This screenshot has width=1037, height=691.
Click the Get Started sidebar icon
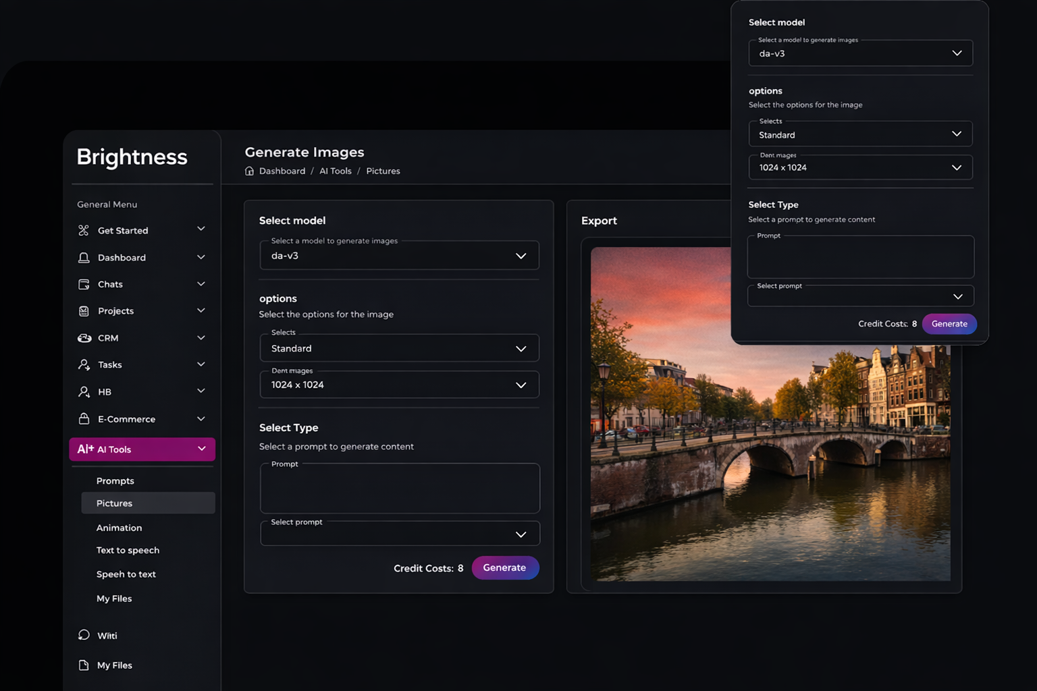pyautogui.click(x=84, y=231)
